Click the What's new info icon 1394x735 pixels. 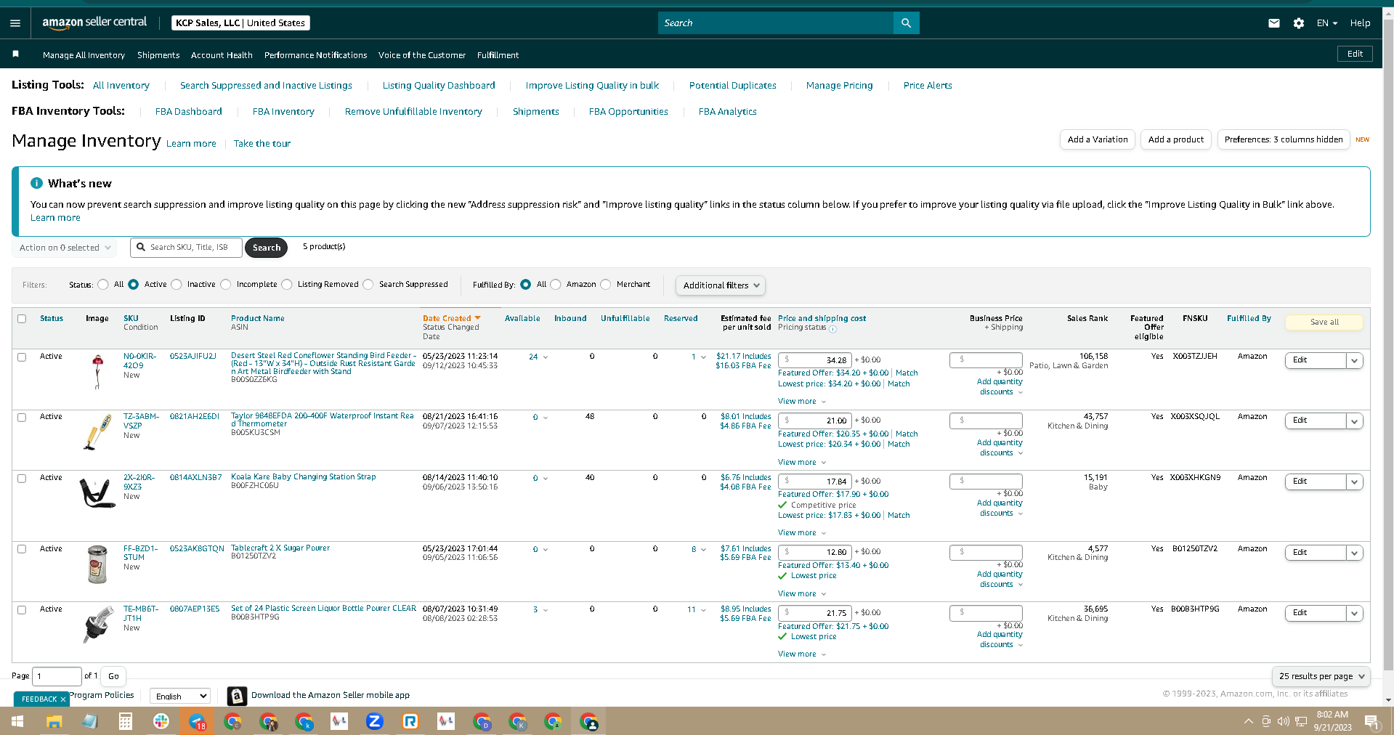pos(36,183)
